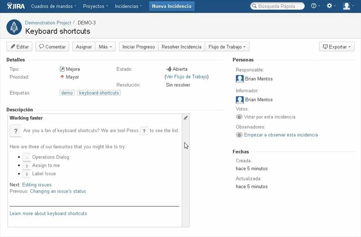The height and width of the screenshot is (237, 361).
Task: Expand the Flujo de Trabajo dropdown
Action: coord(227,47)
